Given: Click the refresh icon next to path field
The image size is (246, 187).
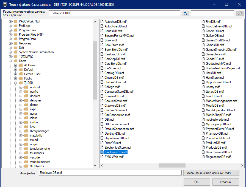Looking at the screenshot, I should click(x=185, y=13).
